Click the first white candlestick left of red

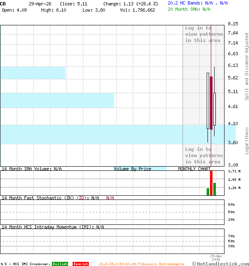pos(208,101)
